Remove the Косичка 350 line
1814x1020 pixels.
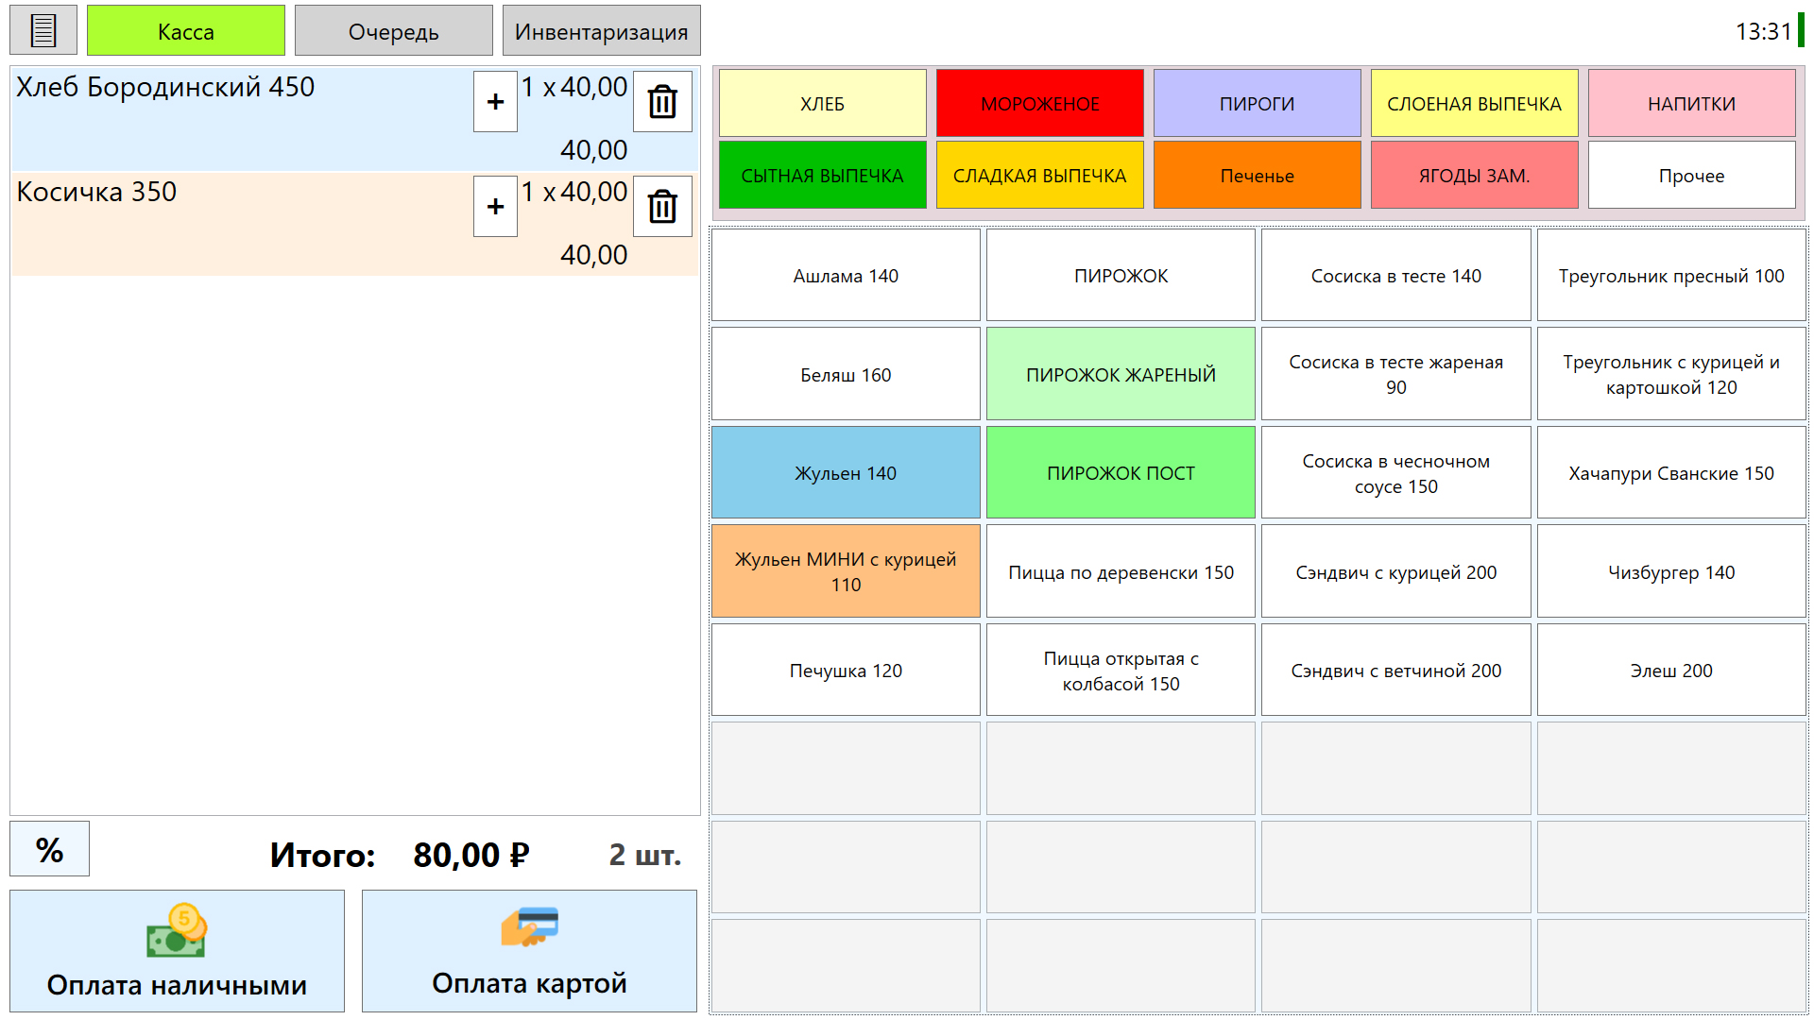coord(662,206)
